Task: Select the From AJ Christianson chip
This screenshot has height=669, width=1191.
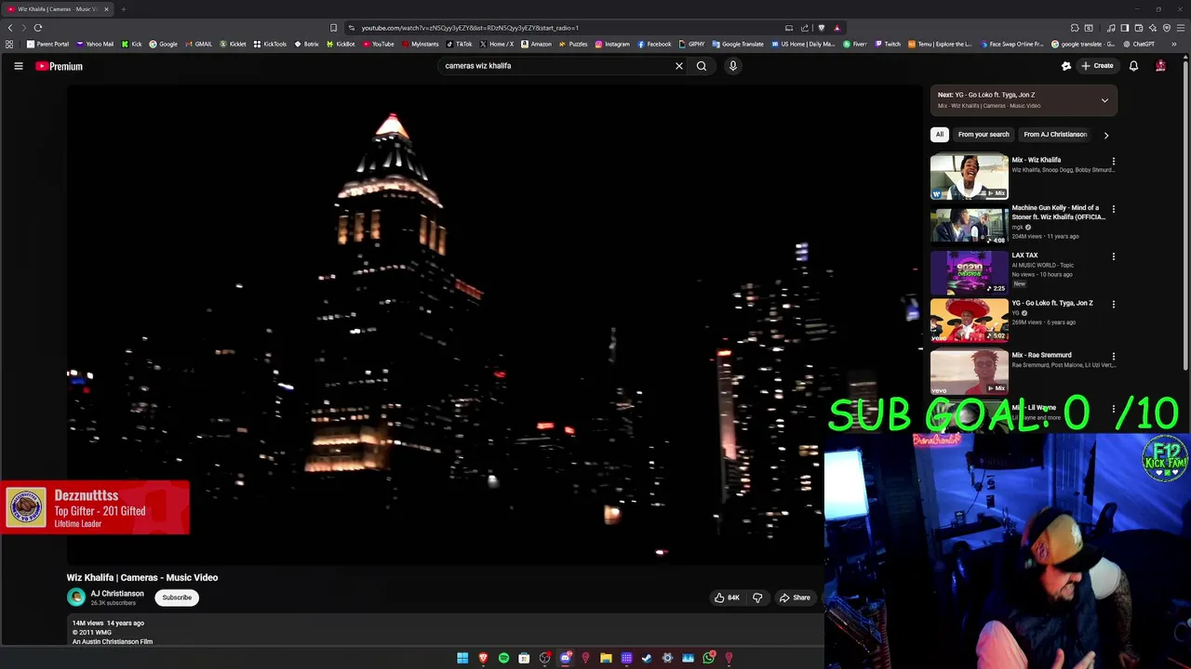Action: coord(1055,135)
